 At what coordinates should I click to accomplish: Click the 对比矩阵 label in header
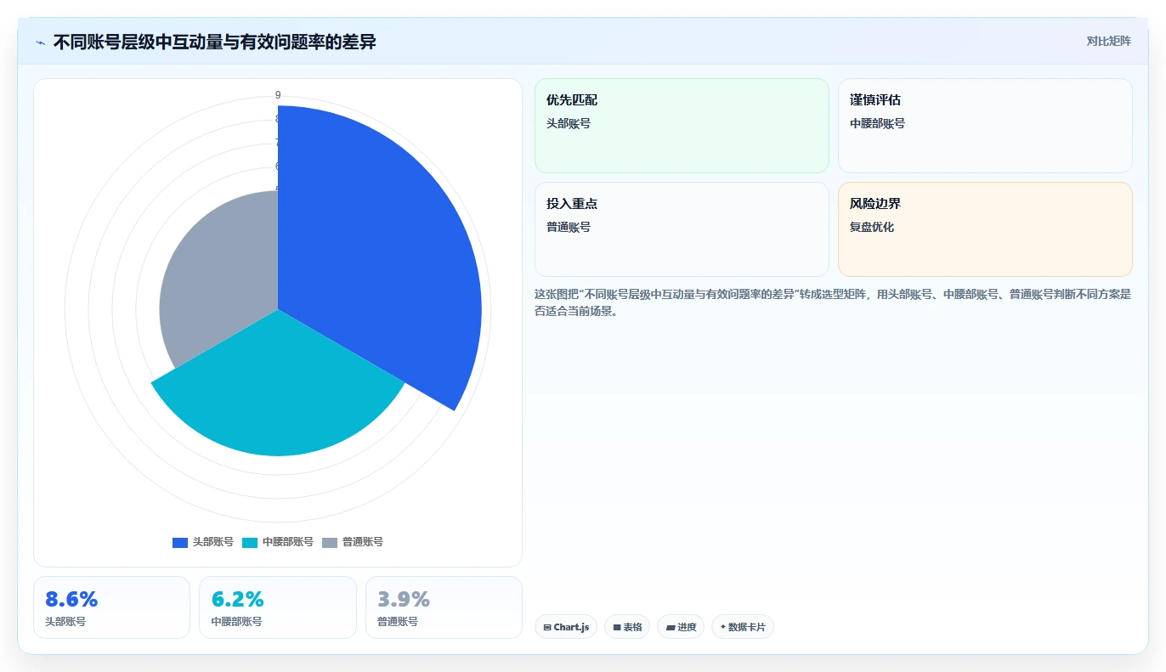pyautogui.click(x=1109, y=41)
